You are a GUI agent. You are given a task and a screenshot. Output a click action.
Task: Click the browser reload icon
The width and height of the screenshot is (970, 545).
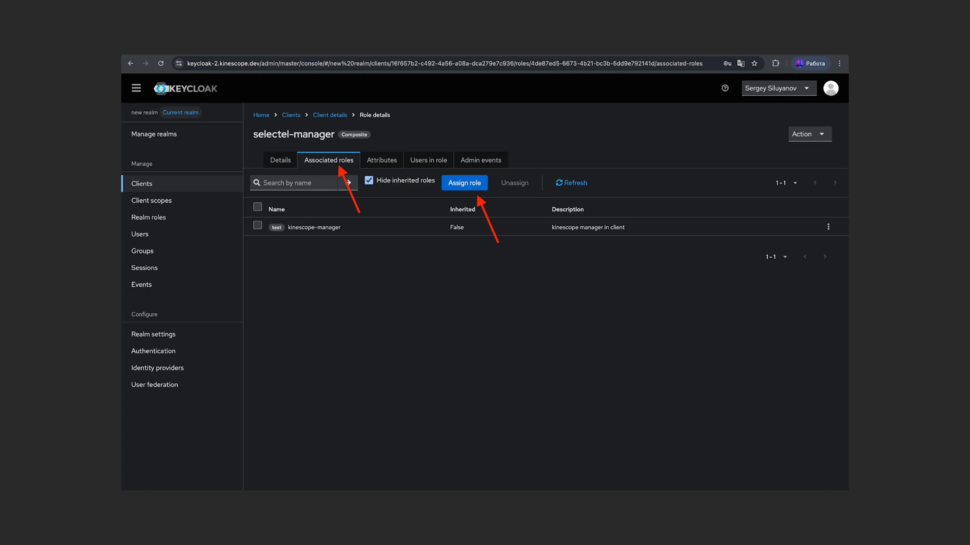coord(161,63)
